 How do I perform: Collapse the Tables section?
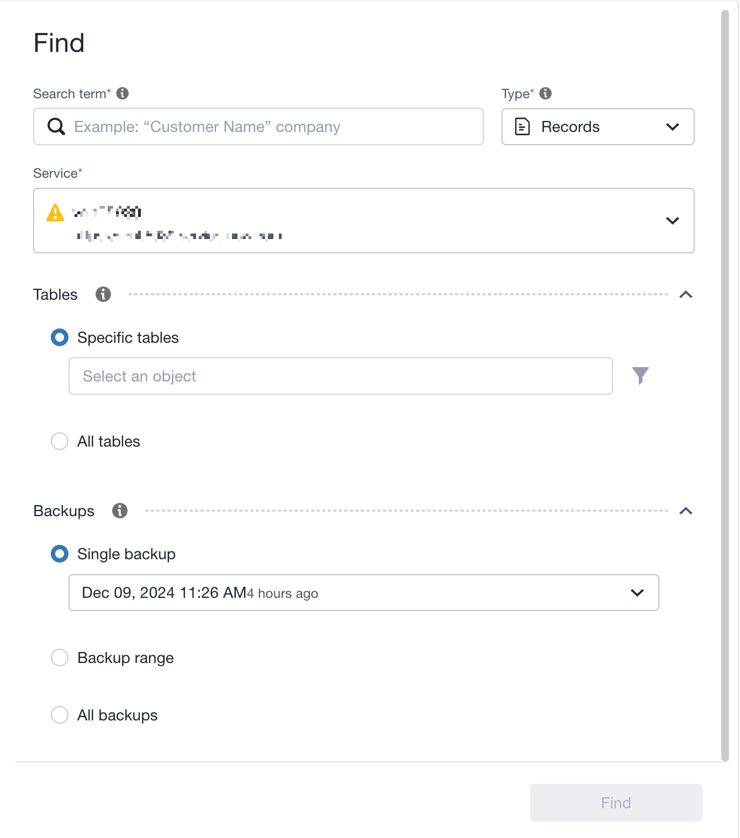click(686, 294)
